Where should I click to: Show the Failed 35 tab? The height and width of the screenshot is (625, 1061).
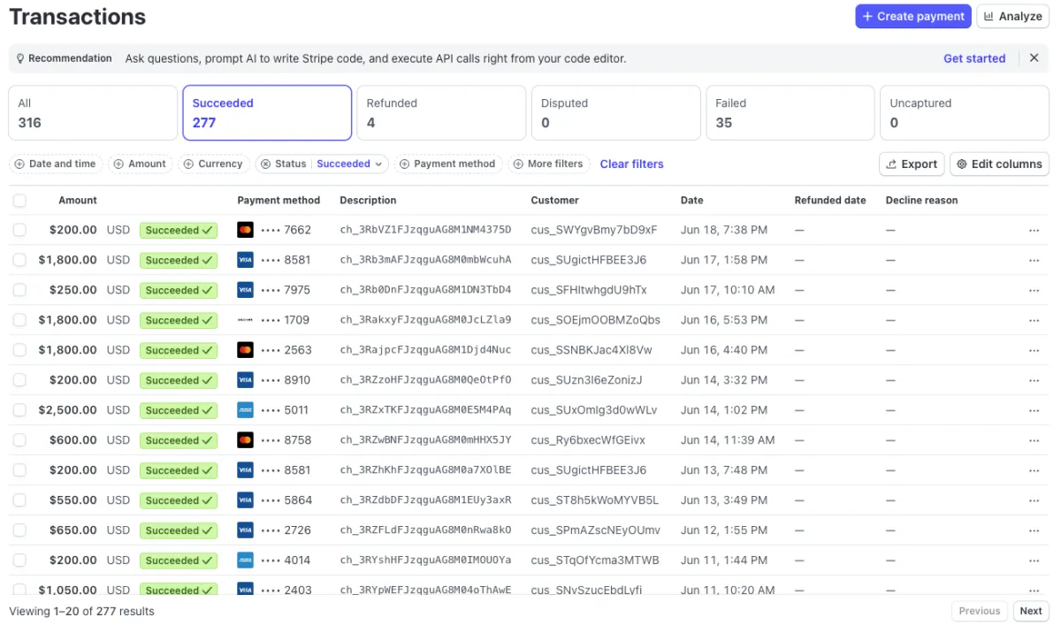pyautogui.click(x=790, y=113)
